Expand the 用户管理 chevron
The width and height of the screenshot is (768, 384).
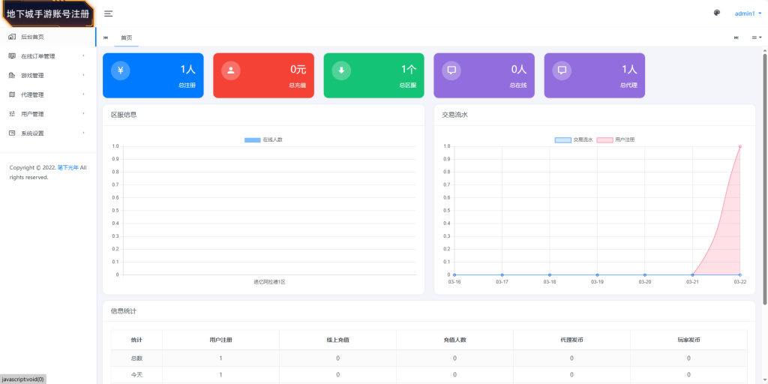pos(84,113)
